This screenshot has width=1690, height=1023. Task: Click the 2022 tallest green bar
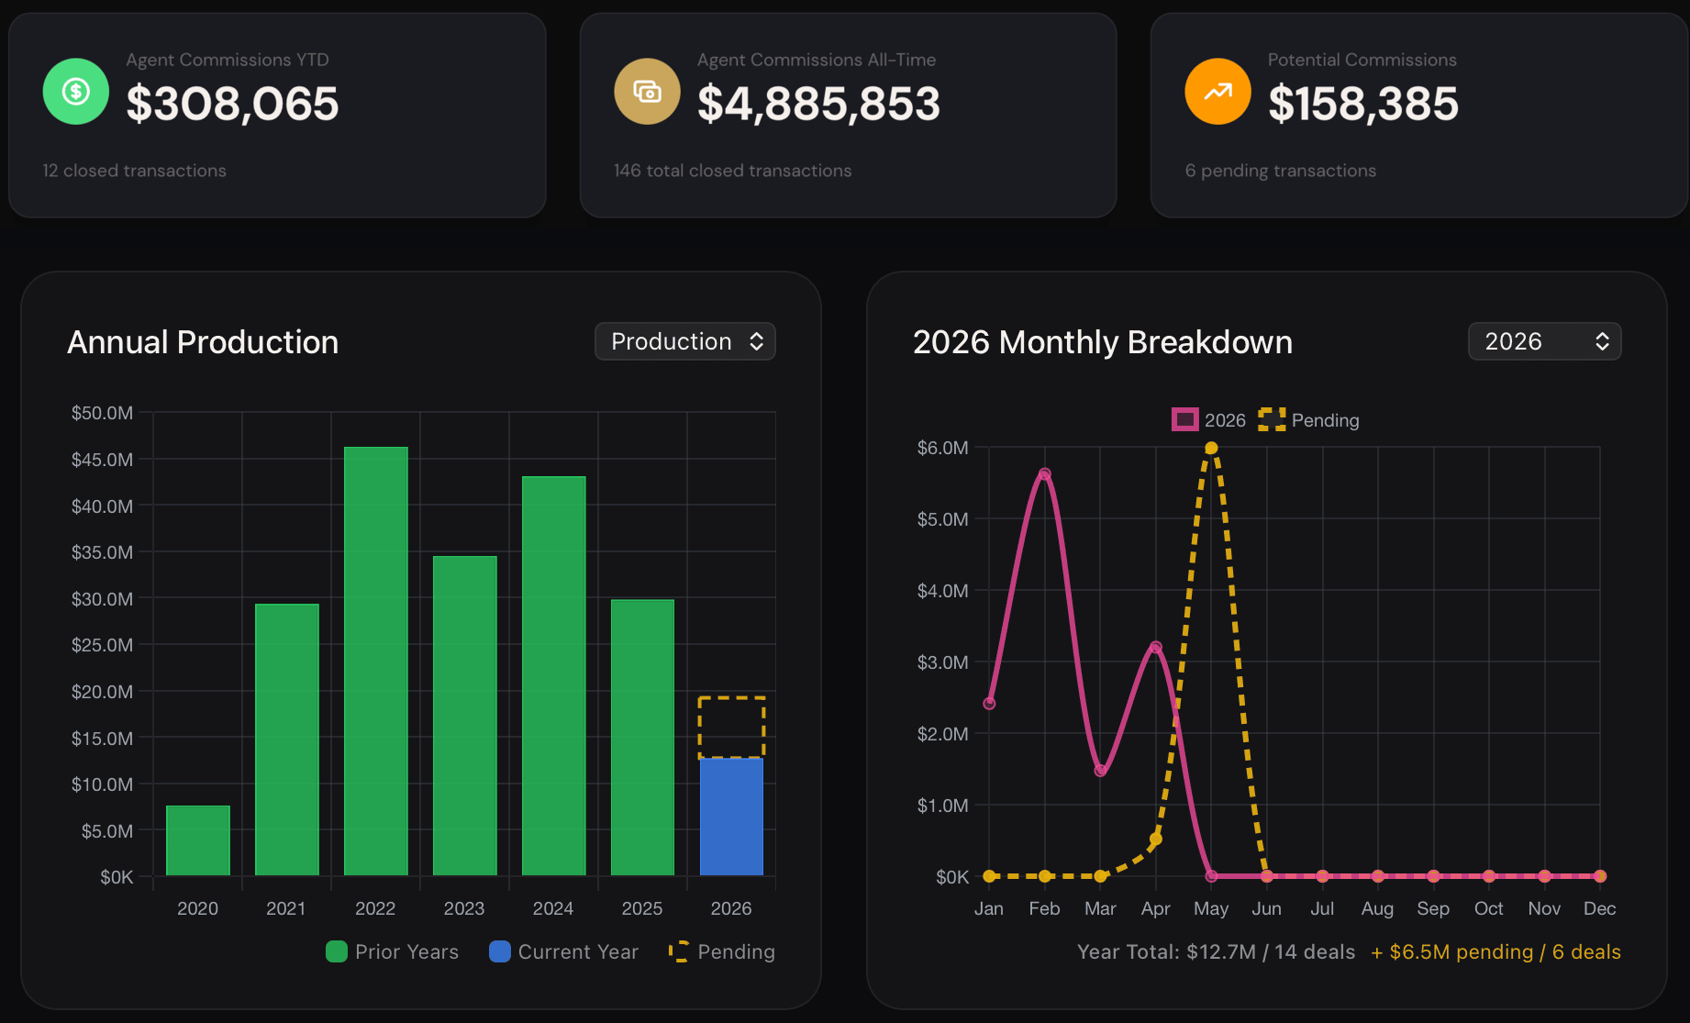(x=376, y=661)
